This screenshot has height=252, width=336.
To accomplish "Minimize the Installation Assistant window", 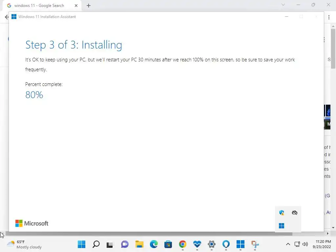I will 286,17.
